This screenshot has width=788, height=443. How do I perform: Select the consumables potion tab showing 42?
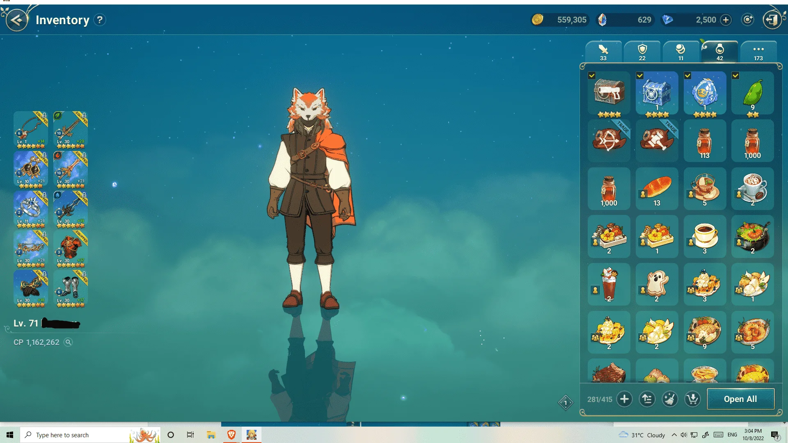pos(719,52)
